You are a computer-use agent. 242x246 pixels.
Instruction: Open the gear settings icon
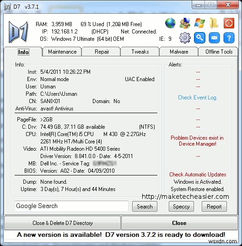pyautogui.click(x=185, y=38)
